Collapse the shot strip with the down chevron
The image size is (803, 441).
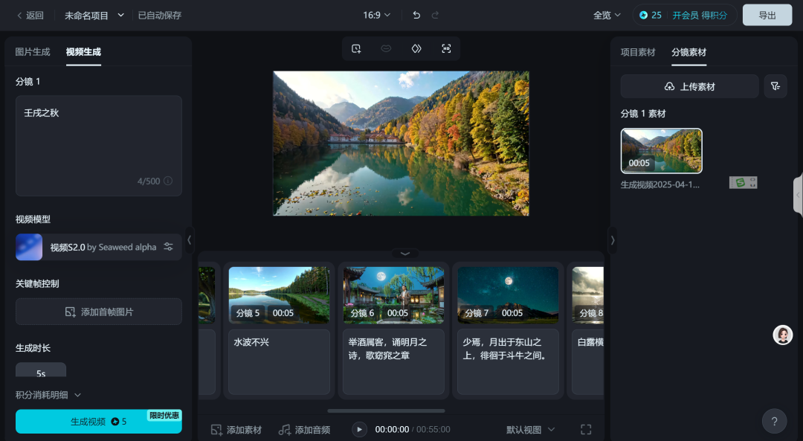click(x=404, y=254)
